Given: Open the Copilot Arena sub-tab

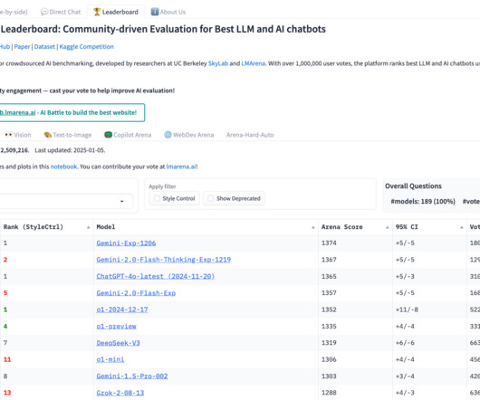Looking at the screenshot, I should (128, 135).
